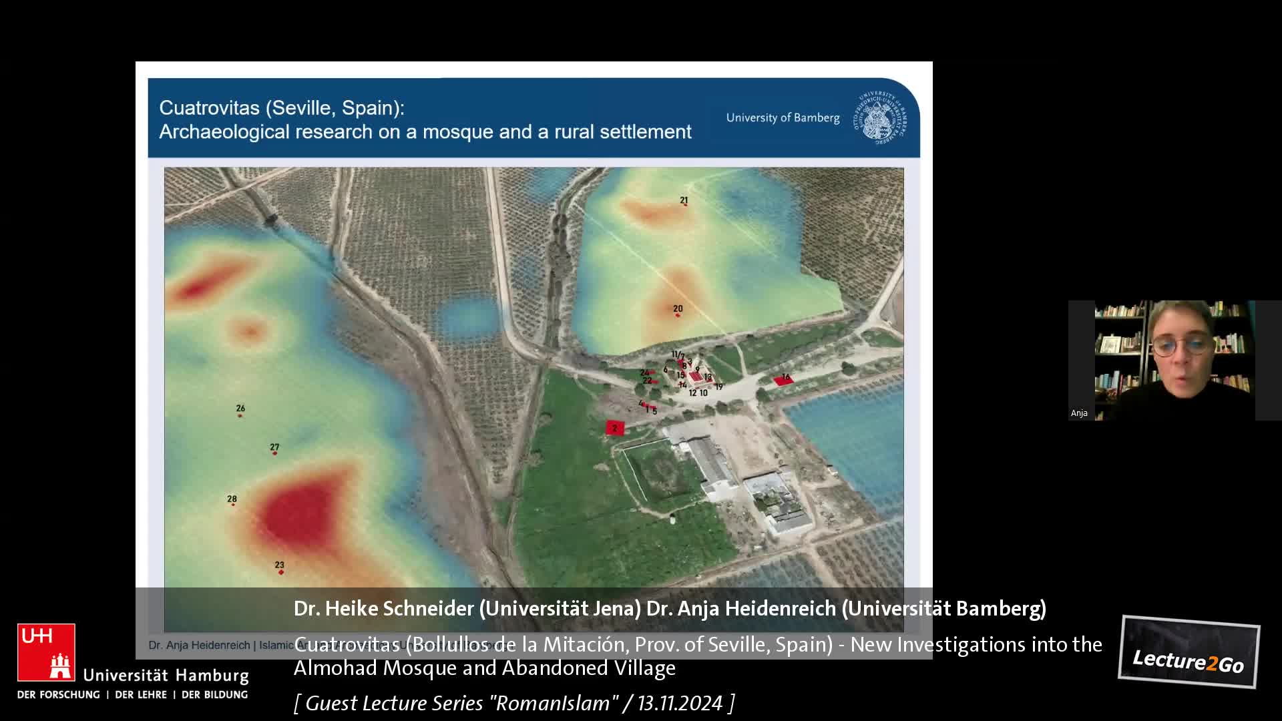The image size is (1282, 721).
Task: Click the 'Universität Hamburg' wordmark text
Action: click(x=166, y=675)
